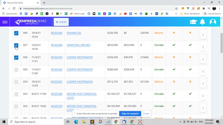223x125 pixels.
Task: Open Lista de lectura
Action: click(x=212, y=14)
